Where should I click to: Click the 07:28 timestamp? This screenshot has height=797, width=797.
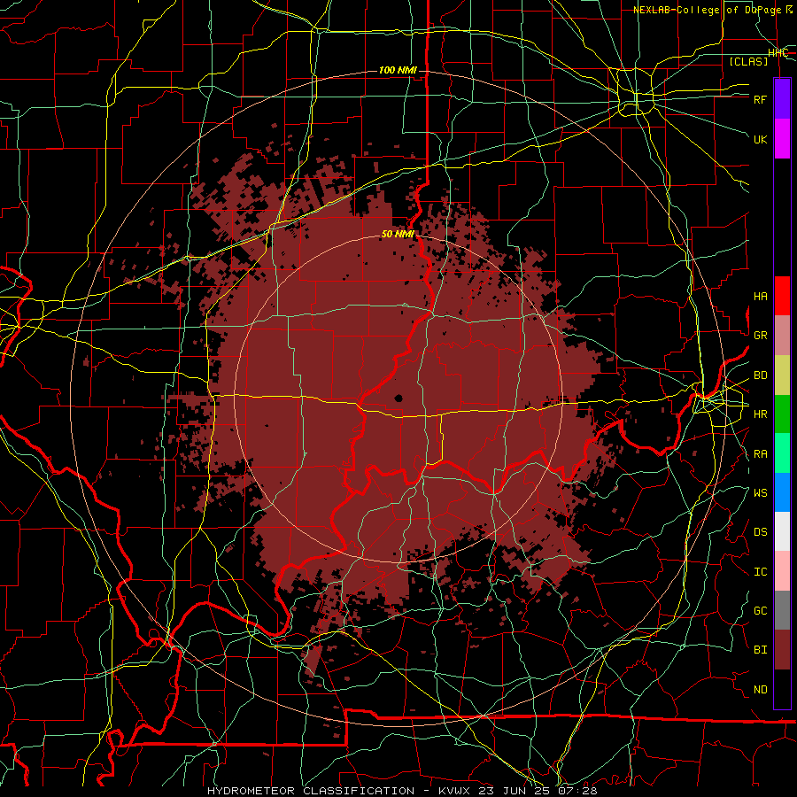tap(577, 791)
